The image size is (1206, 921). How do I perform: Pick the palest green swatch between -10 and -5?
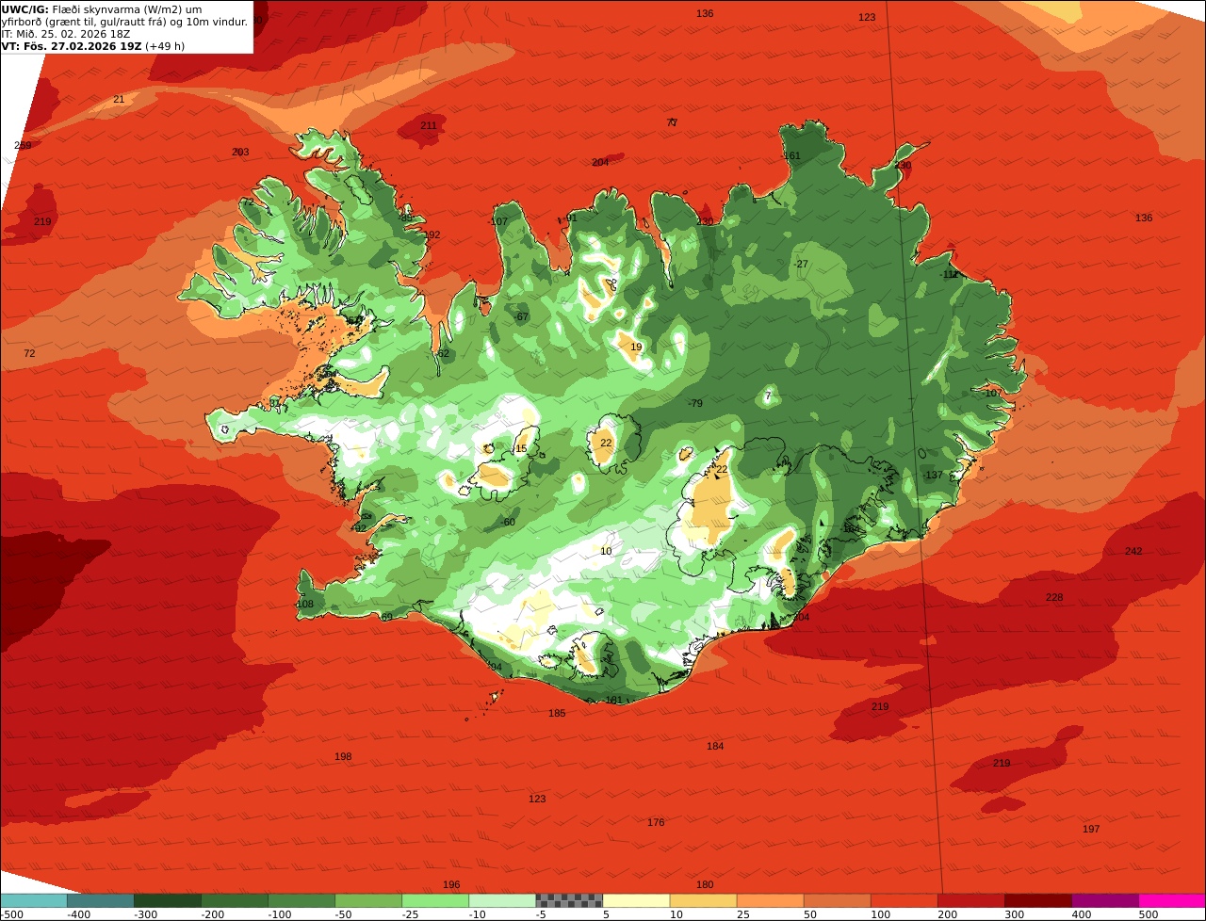[502, 900]
